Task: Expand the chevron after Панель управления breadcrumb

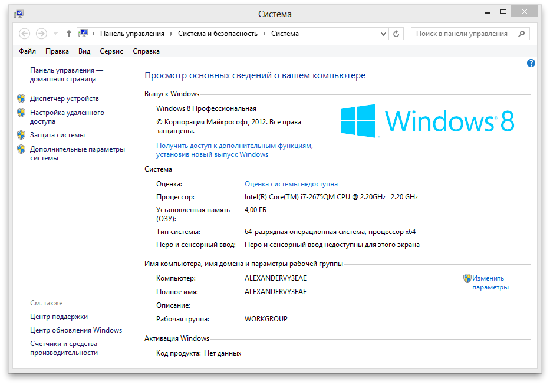Action: [x=171, y=34]
